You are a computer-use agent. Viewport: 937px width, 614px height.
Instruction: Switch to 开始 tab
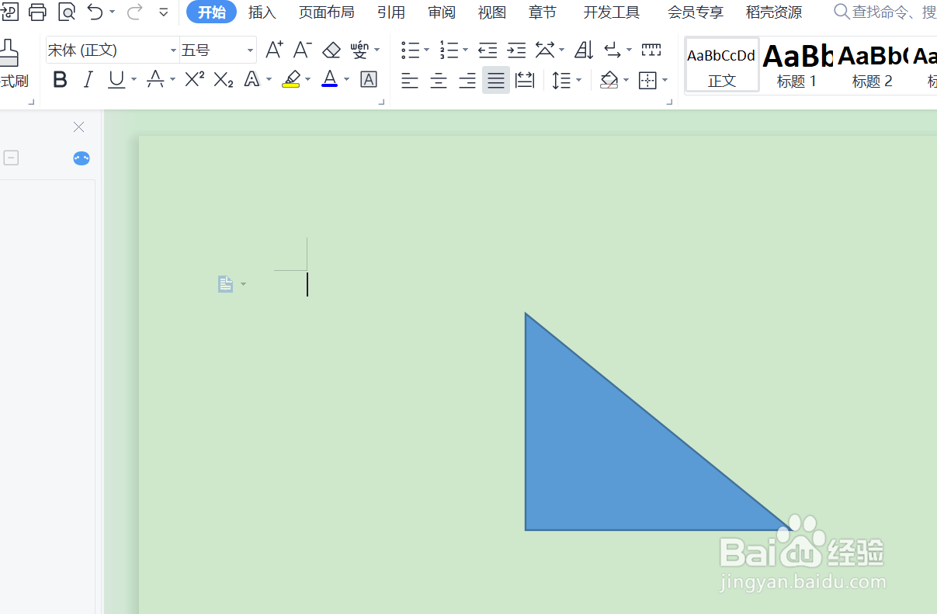(x=211, y=12)
